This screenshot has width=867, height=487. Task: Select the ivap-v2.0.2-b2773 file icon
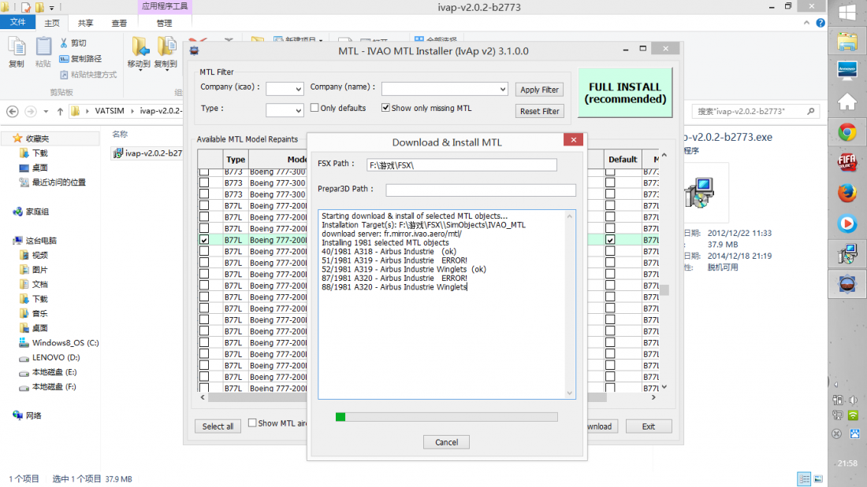117,153
